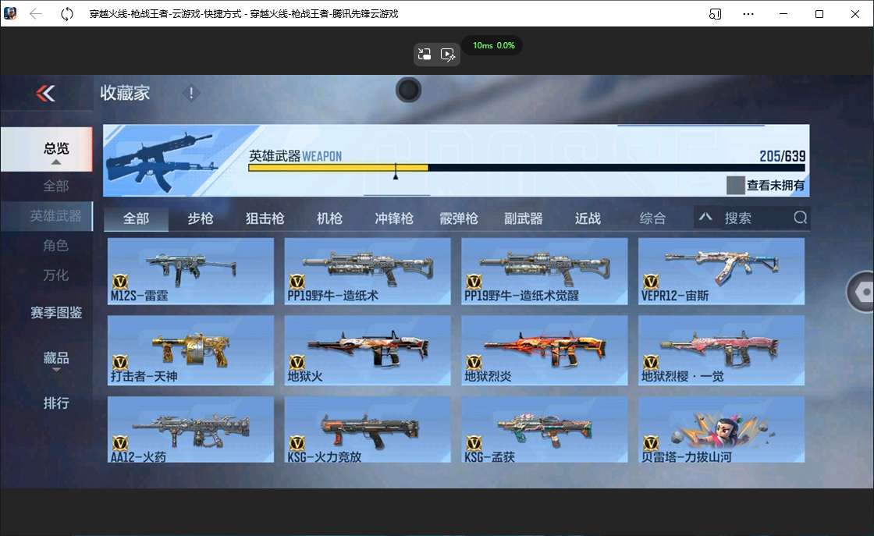874x536 pixels.
Task: Open the exclamation info icon beside 收藏家
Action: 190,93
